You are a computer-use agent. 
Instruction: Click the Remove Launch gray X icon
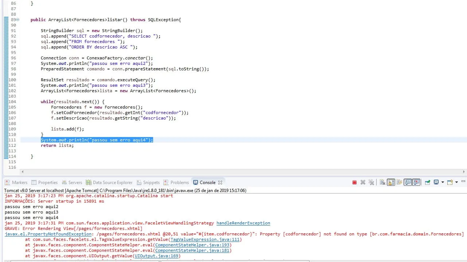[363, 182]
